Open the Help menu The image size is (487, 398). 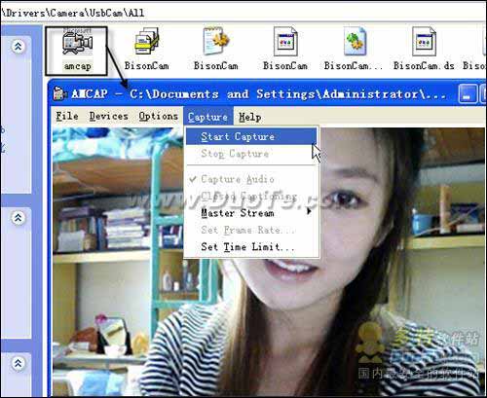(249, 117)
